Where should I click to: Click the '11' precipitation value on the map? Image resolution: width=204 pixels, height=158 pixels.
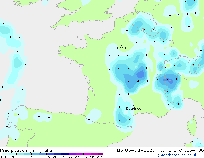tap(167, 80)
